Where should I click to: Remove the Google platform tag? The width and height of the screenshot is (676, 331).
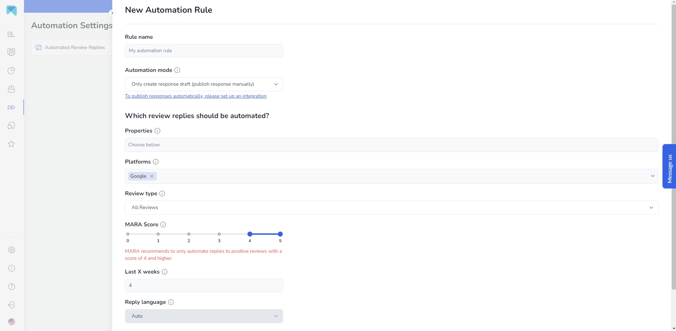pyautogui.click(x=152, y=176)
